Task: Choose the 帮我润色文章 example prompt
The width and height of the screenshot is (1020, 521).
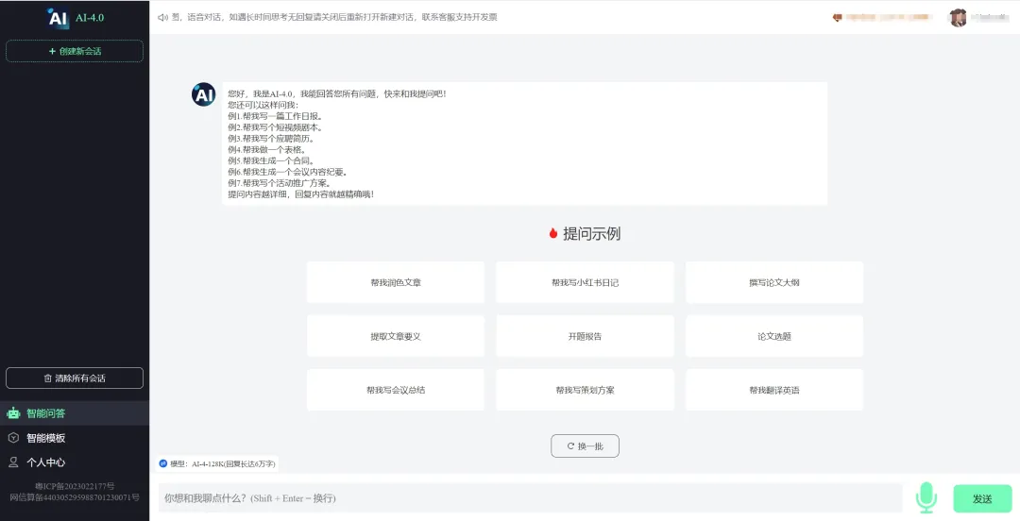Action: [x=396, y=282]
